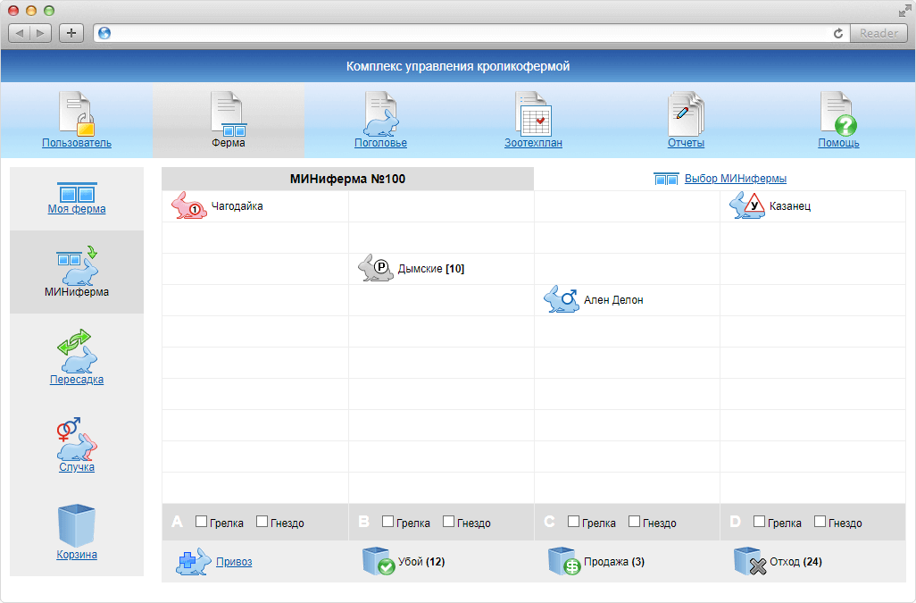Open the Выбор МИНифермы link
Screen dimensions: 916x603
coord(736,179)
